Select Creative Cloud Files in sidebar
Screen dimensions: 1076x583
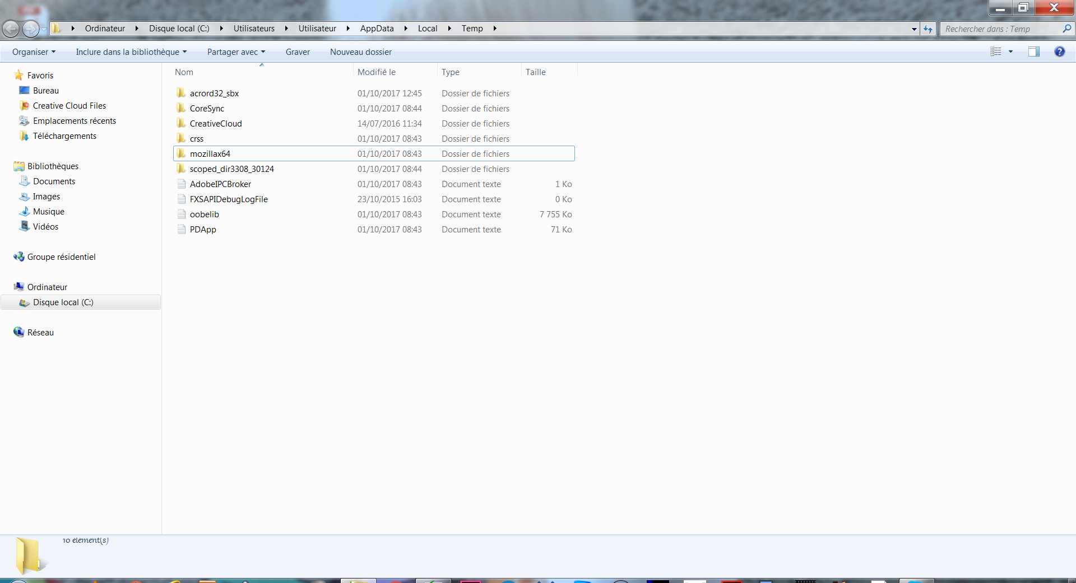[69, 106]
